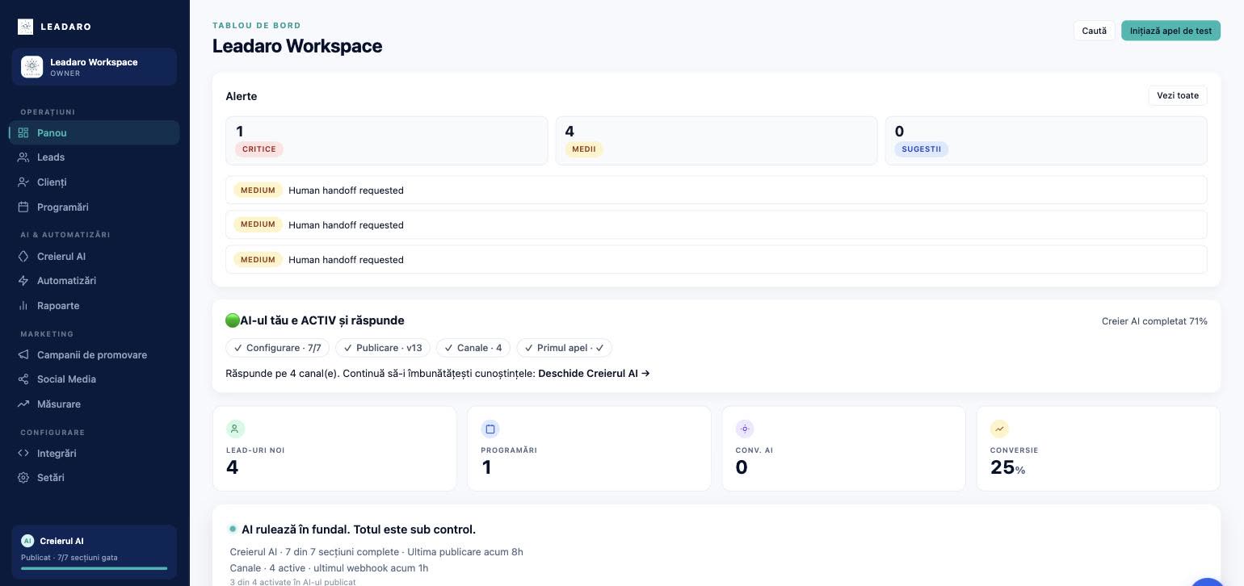Click the Rapoarte bar chart icon
Image resolution: width=1244 pixels, height=586 pixels.
[23, 306]
